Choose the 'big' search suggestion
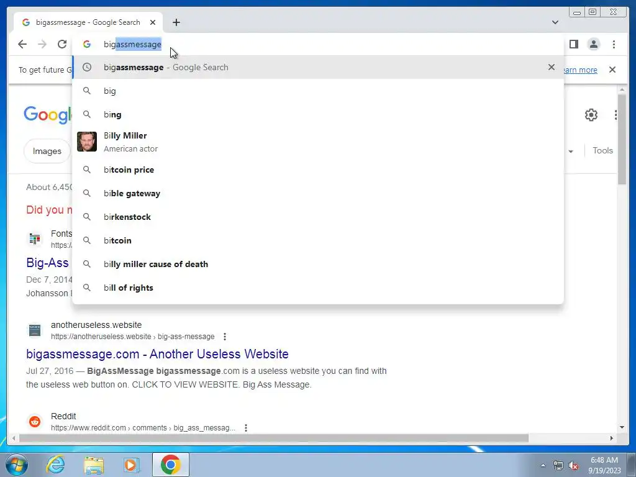636x477 pixels. point(318,91)
